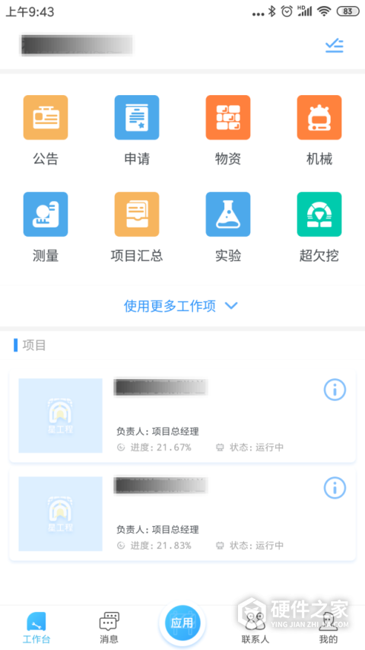Open thumbnail of project with 21.83% progress
The height and width of the screenshot is (650, 365).
tap(61, 514)
